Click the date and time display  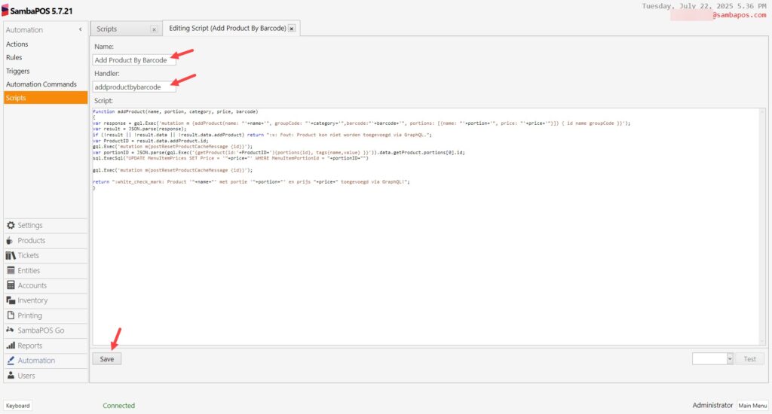(704, 6)
